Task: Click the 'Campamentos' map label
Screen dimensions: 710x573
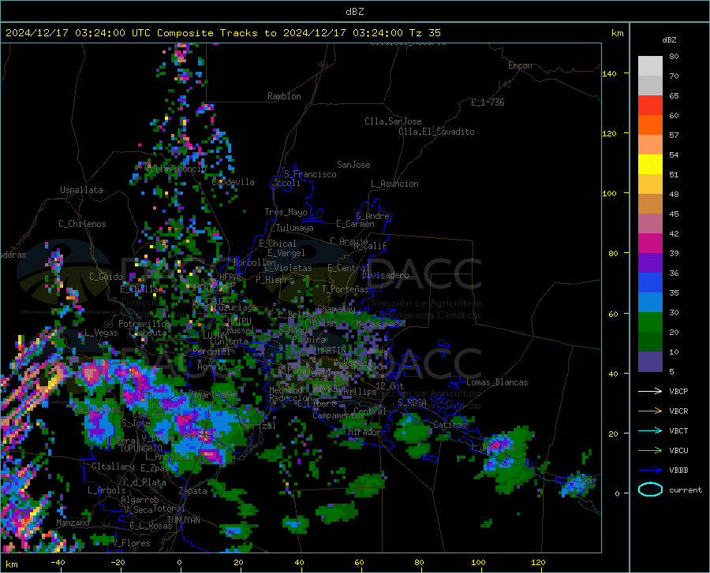Action: pyautogui.click(x=338, y=415)
